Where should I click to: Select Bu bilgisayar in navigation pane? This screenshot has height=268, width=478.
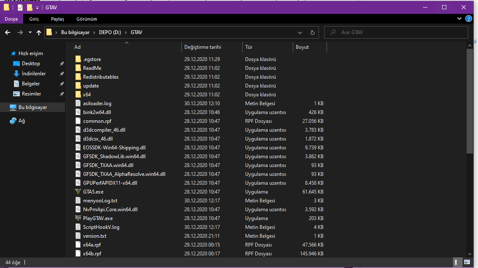click(x=32, y=107)
